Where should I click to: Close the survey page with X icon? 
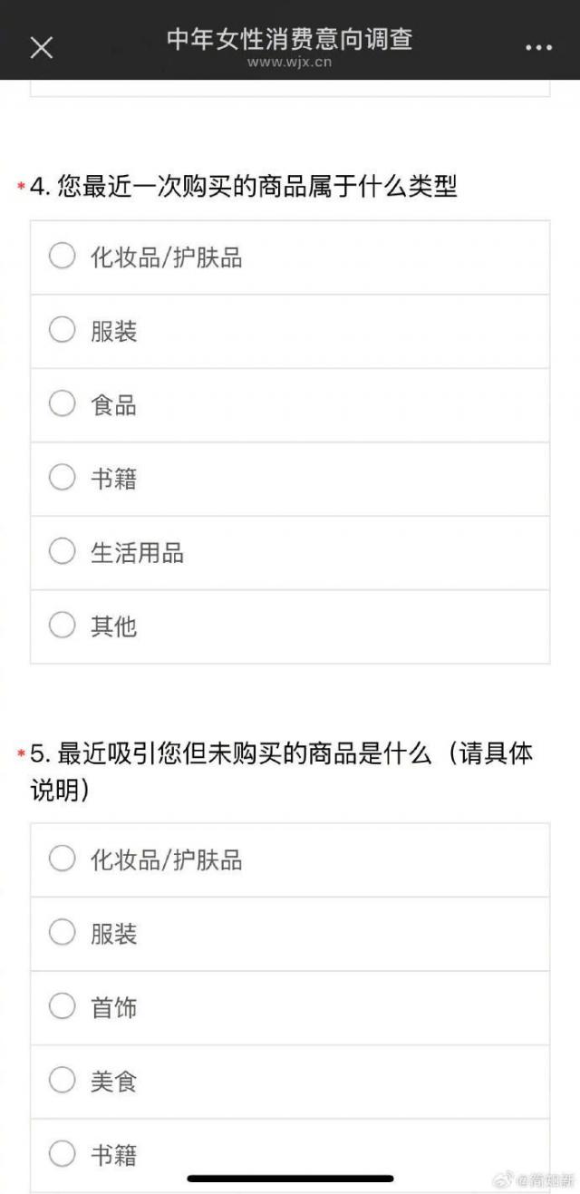tap(42, 47)
